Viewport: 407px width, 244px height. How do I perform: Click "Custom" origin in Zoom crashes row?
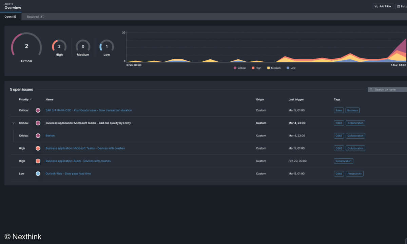(261, 161)
